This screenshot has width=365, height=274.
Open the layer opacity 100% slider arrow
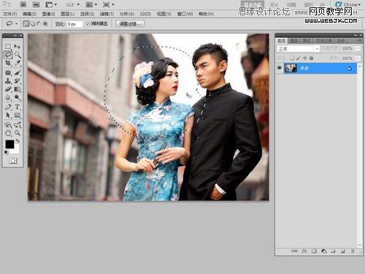coord(358,48)
